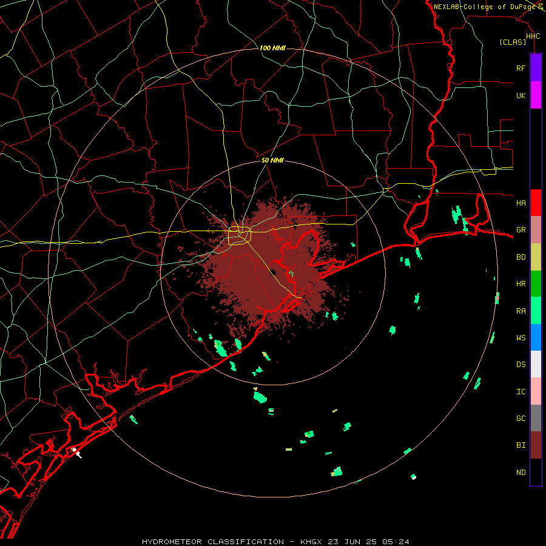Click the 'ND' legend label text

coord(521,473)
